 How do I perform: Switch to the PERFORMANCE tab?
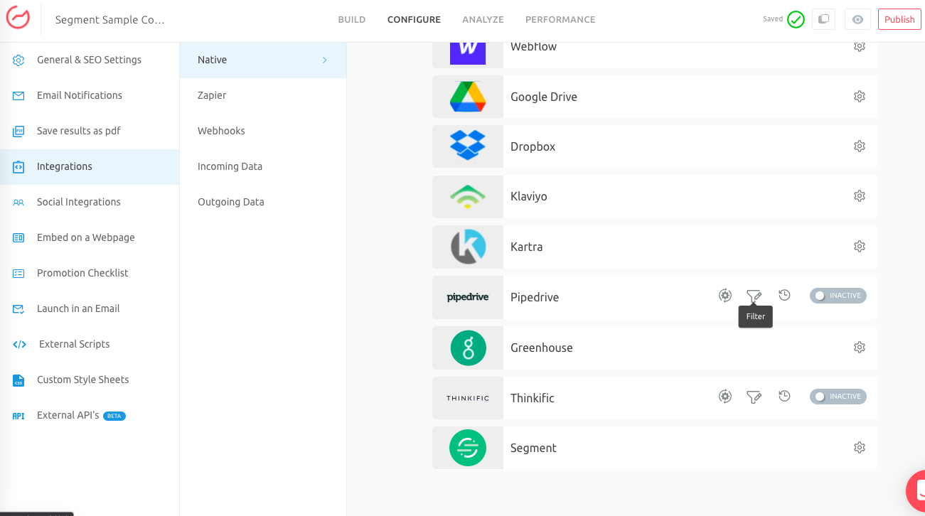(x=560, y=19)
